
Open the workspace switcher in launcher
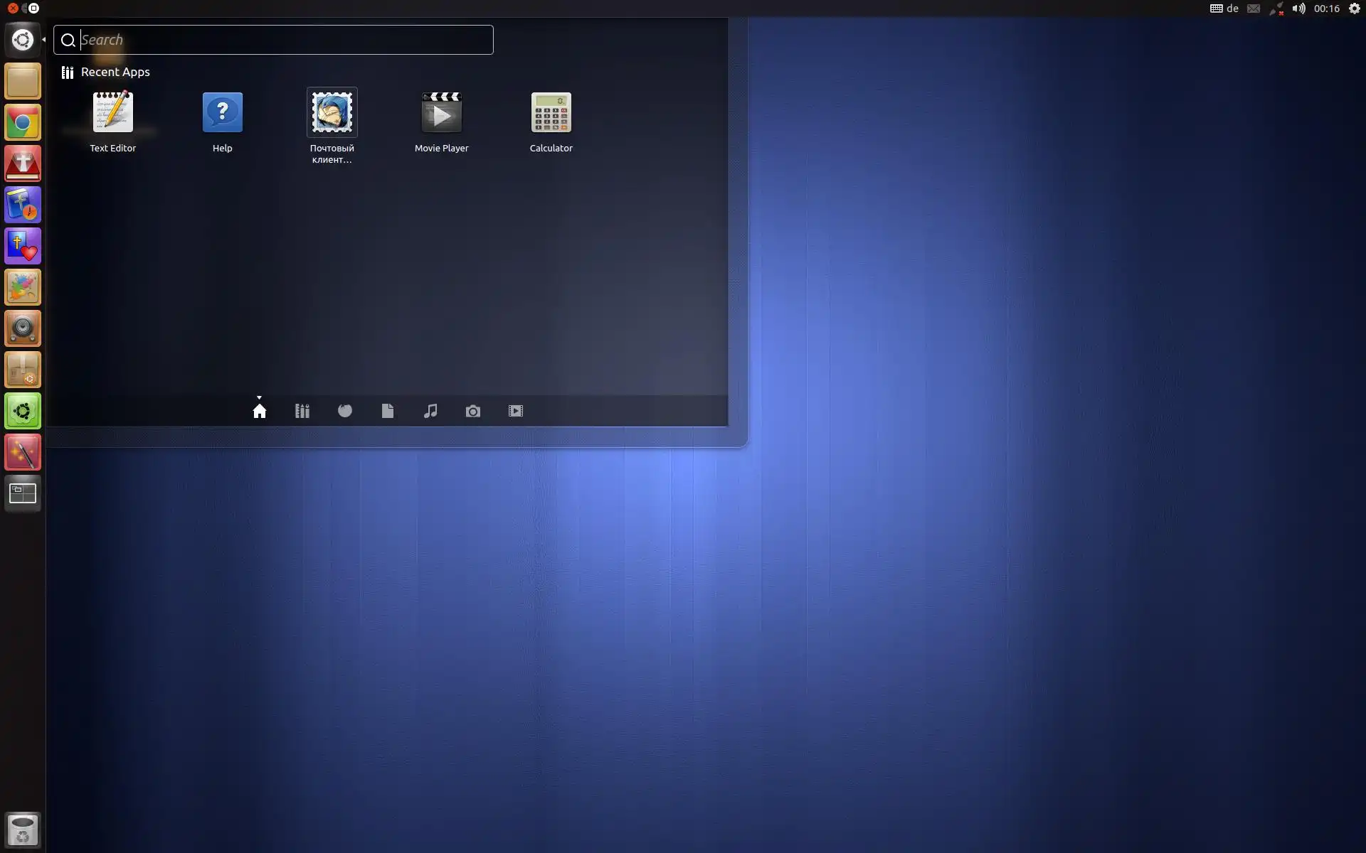click(x=23, y=493)
